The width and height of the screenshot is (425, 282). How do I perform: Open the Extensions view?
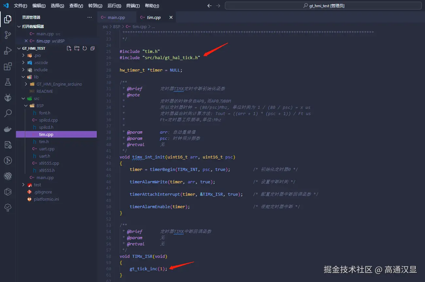pyautogui.click(x=8, y=67)
